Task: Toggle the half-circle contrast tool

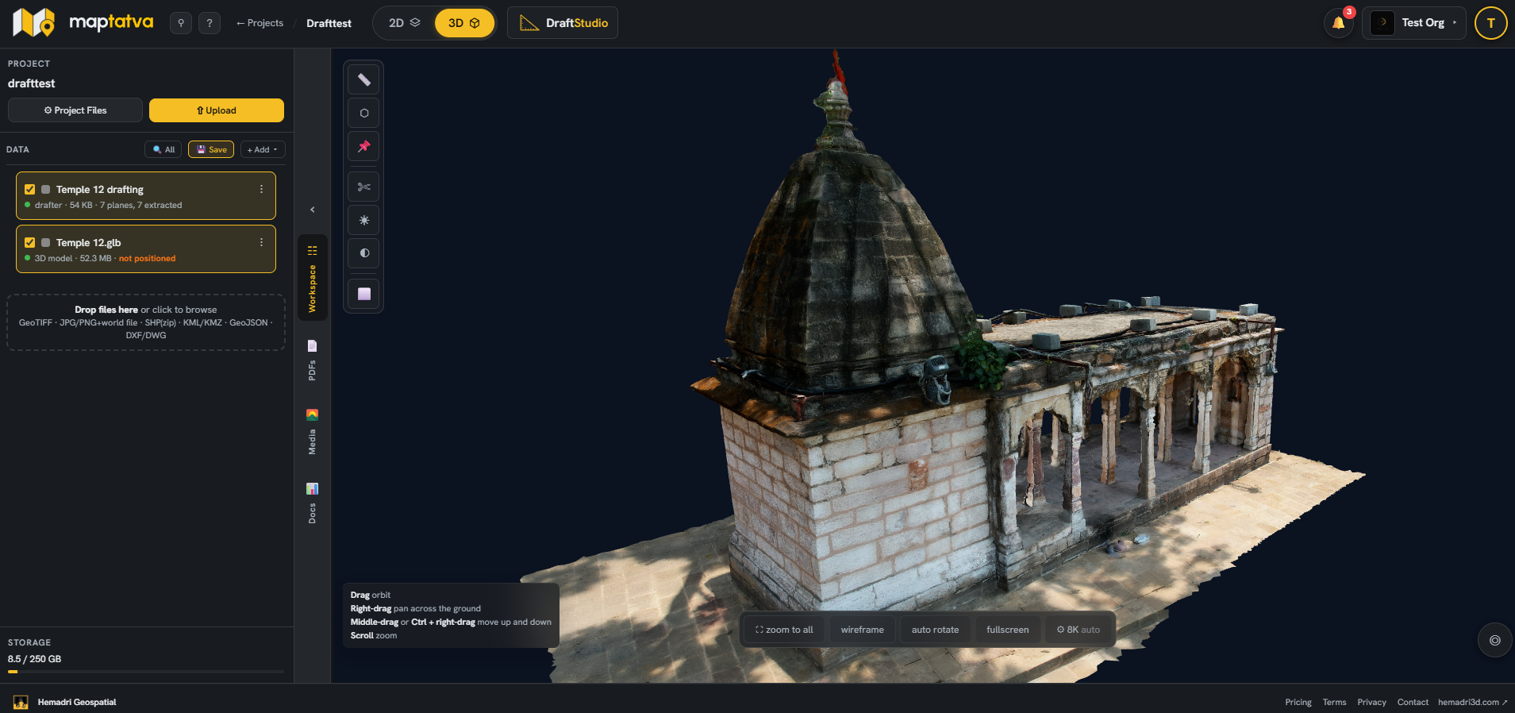Action: [x=363, y=253]
